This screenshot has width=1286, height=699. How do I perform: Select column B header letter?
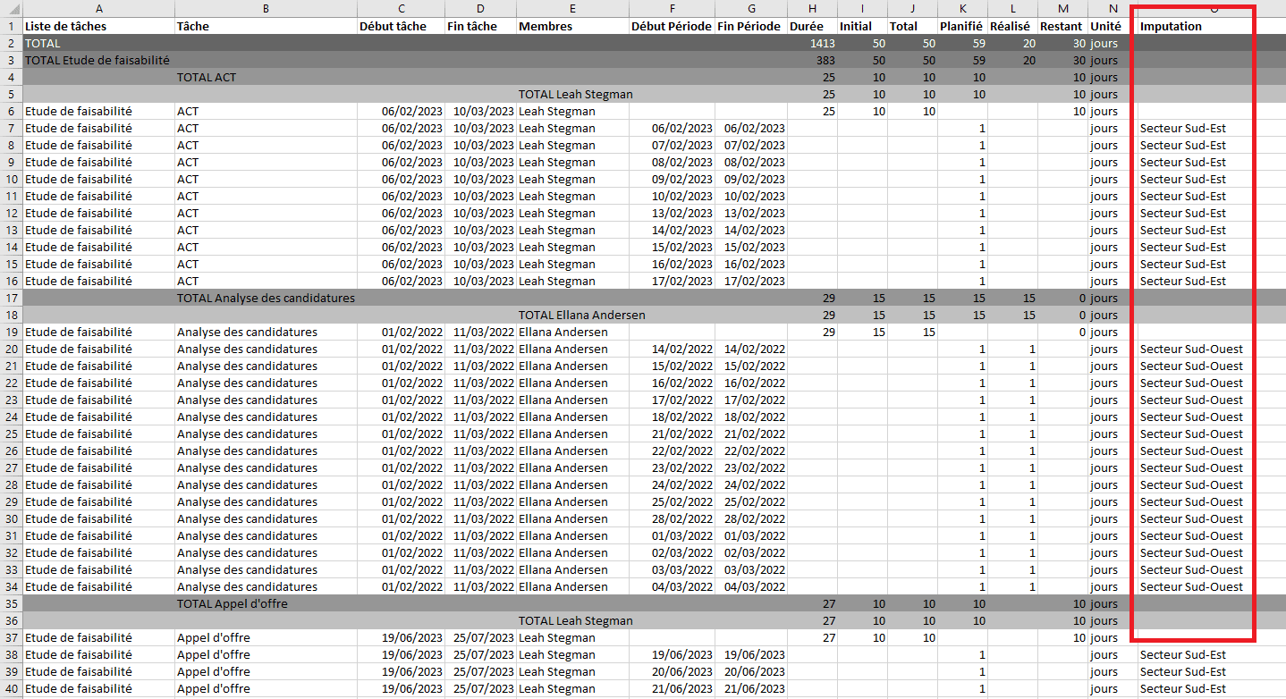tap(266, 8)
